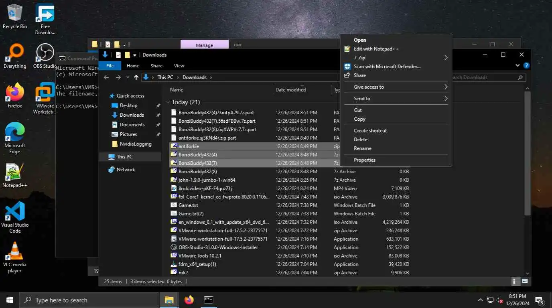Click the OBS-Studio-31.0.0-Windows-Installer file icon
The width and height of the screenshot is (552, 308).
pos(174,247)
